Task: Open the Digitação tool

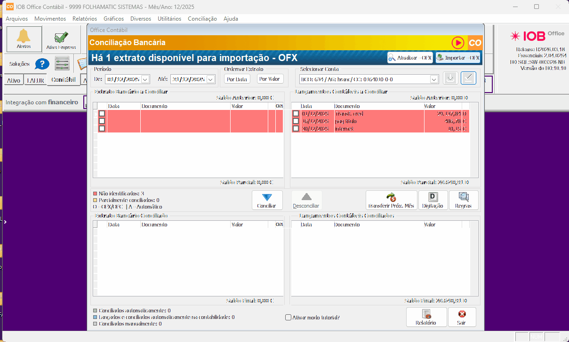Action: tap(433, 200)
